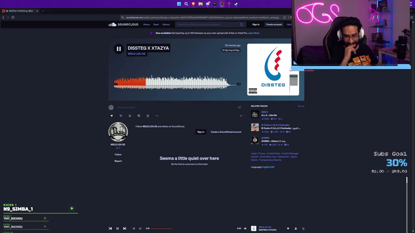Change Language English (US) selector
This screenshot has width=415, height=233.
coord(268,167)
